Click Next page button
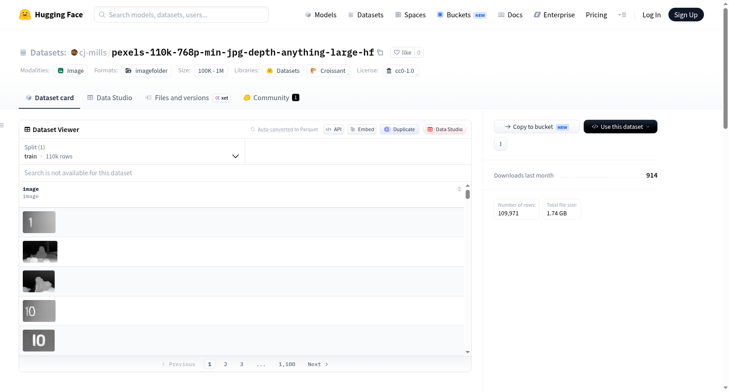This screenshot has height=392, width=729. (x=318, y=364)
